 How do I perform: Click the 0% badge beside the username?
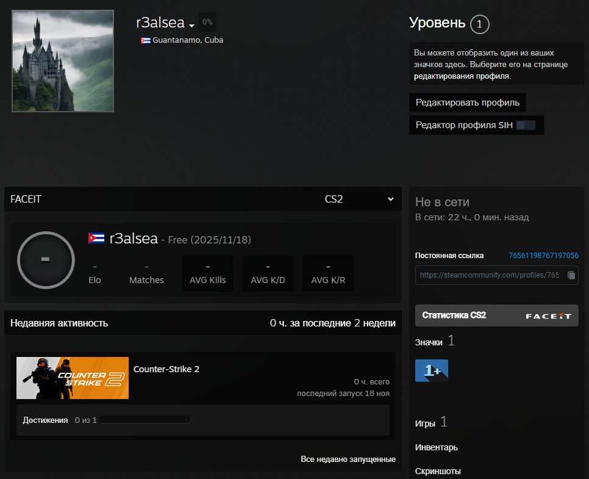point(207,22)
